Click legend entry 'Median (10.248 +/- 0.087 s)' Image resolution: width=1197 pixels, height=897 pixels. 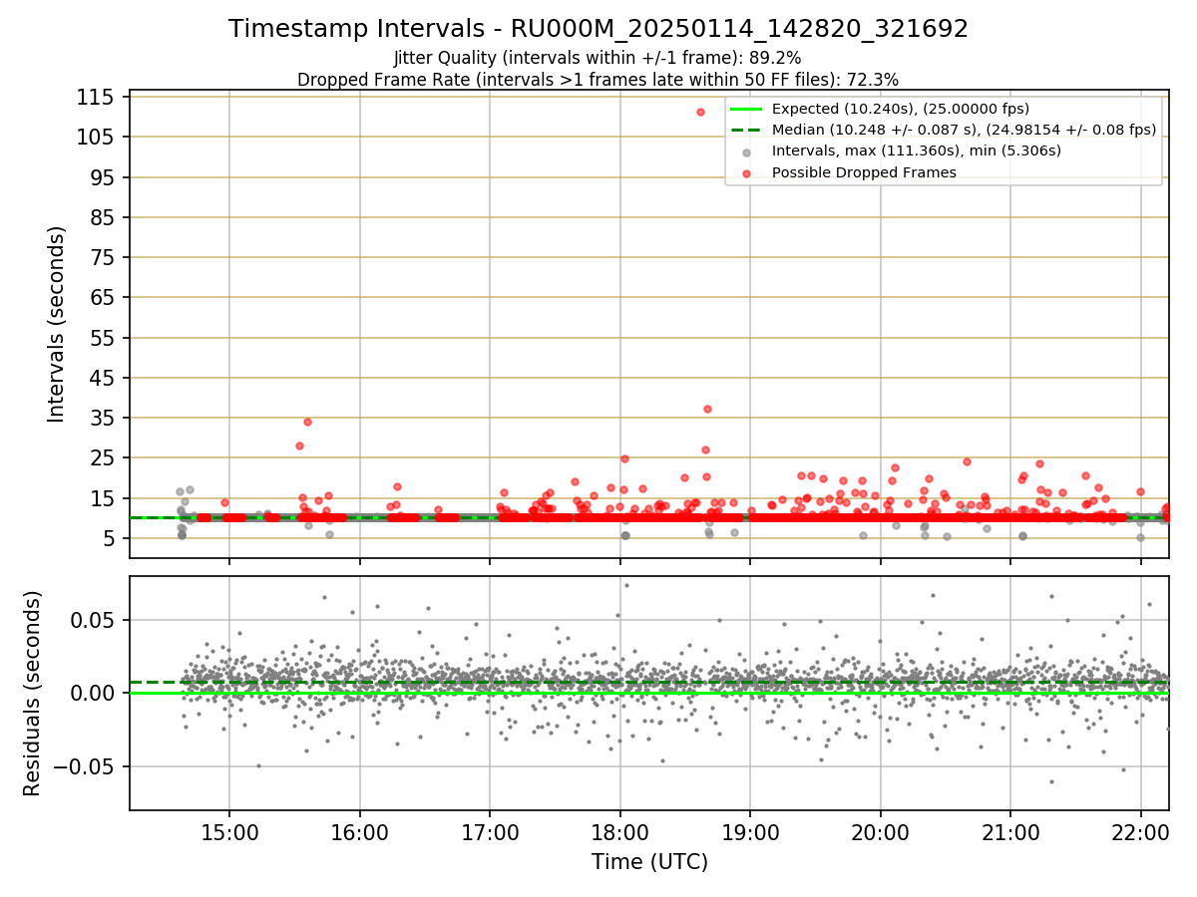(964, 130)
